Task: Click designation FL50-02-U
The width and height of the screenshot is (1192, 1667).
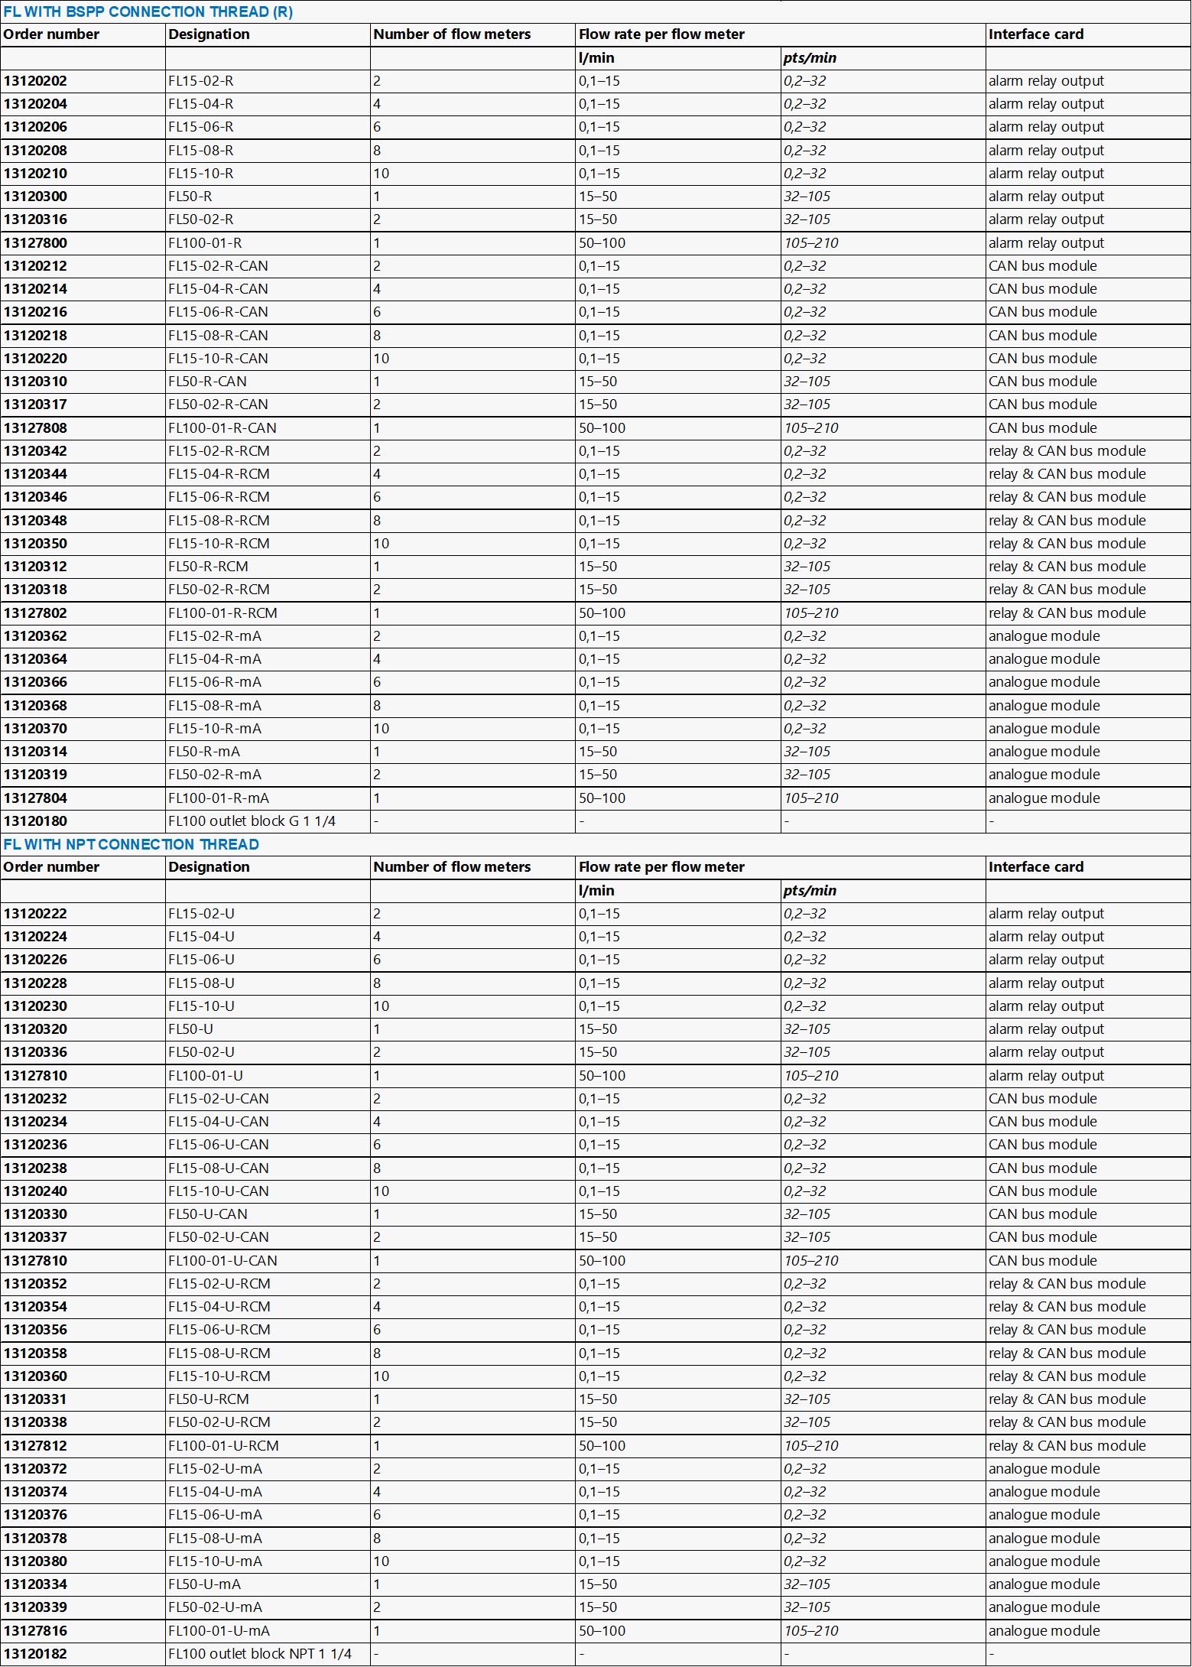Action: coord(201,1052)
